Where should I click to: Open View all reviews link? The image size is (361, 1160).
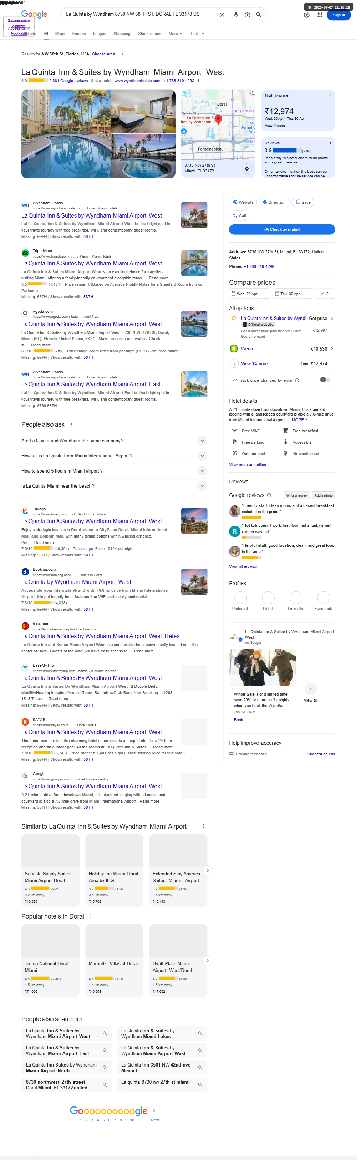[243, 566]
